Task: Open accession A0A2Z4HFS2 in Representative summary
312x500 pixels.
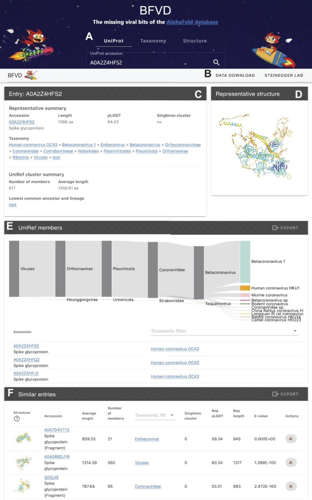Action: pos(21,122)
